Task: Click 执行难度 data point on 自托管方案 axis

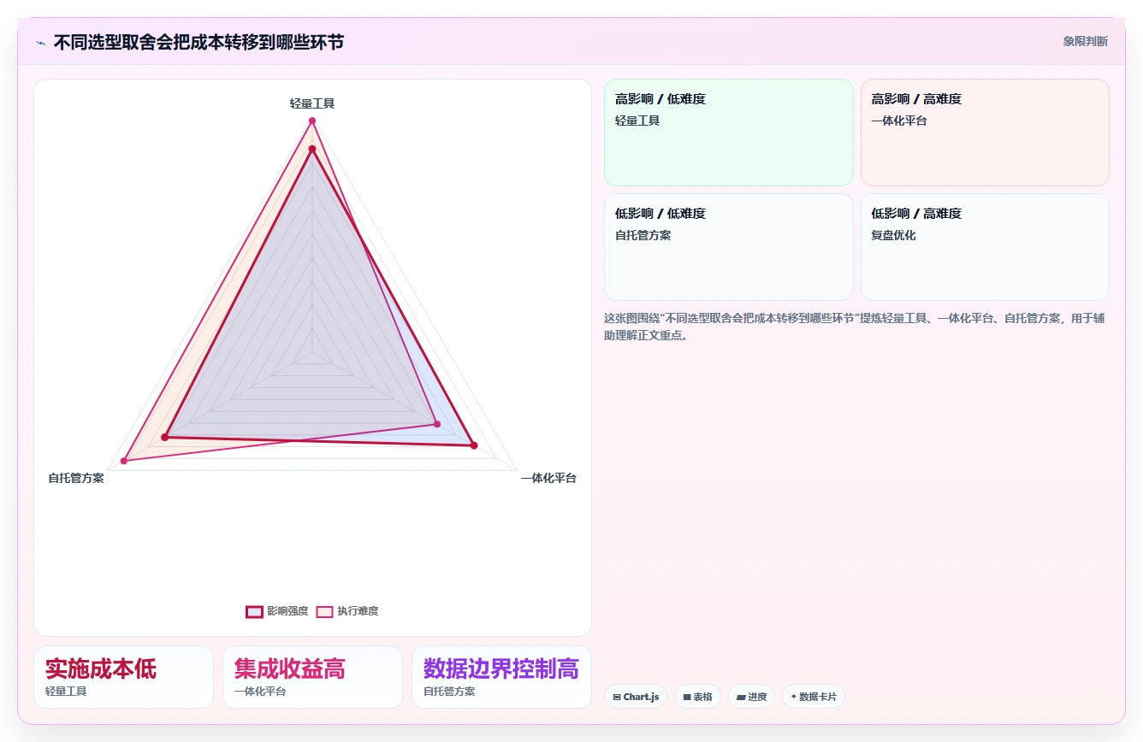Action: click(124, 461)
